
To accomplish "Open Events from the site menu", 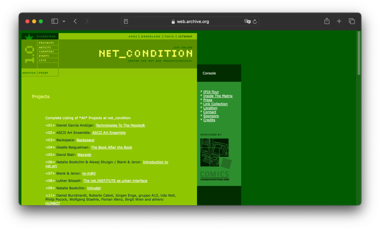I will (44, 56).
